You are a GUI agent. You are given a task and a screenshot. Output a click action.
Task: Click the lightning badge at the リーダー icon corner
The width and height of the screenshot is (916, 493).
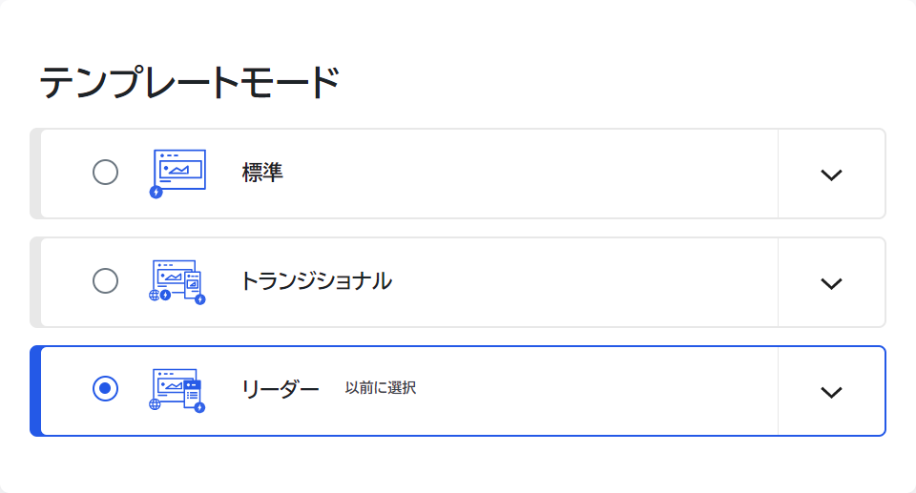coord(199,408)
